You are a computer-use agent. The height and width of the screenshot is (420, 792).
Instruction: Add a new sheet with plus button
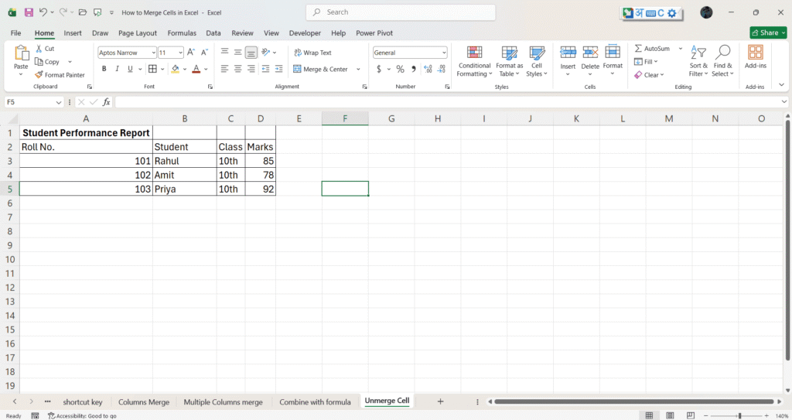440,401
